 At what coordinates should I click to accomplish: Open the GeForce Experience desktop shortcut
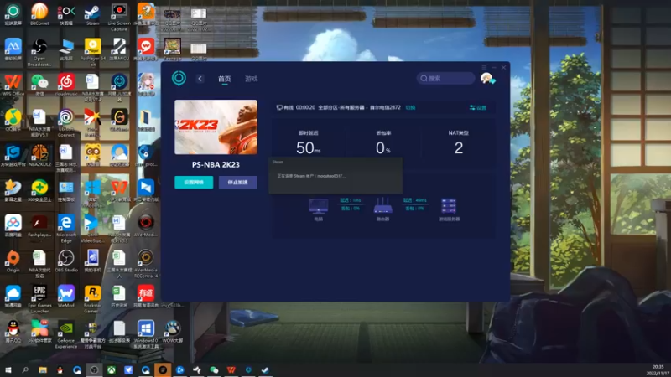(66, 334)
